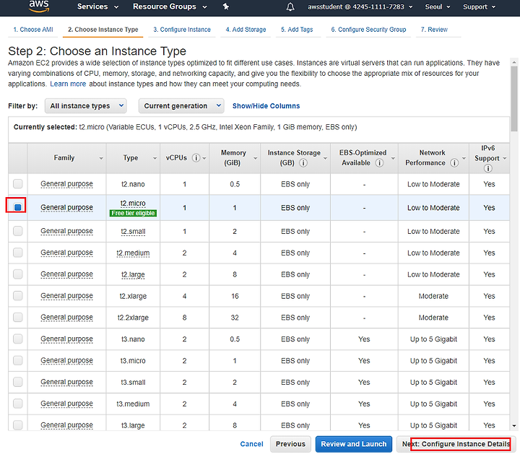
Task: Select the t3.medium instance checkbox
Action: 18,404
